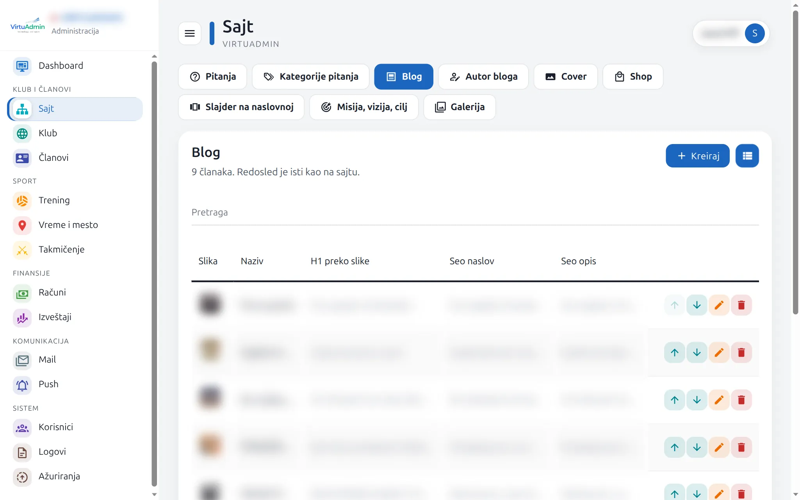800x500 pixels.
Task: Open Računi under Finansije
Action: tap(75, 292)
